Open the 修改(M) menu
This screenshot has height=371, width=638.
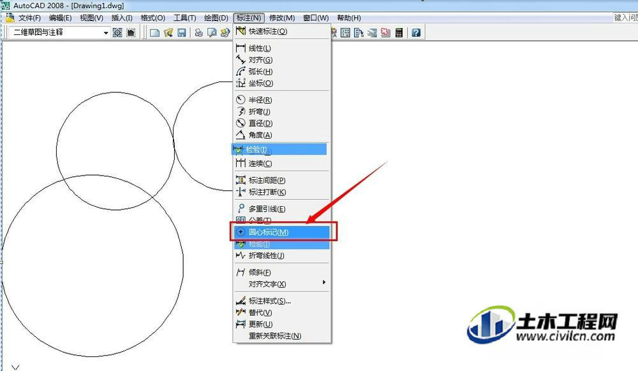point(282,18)
